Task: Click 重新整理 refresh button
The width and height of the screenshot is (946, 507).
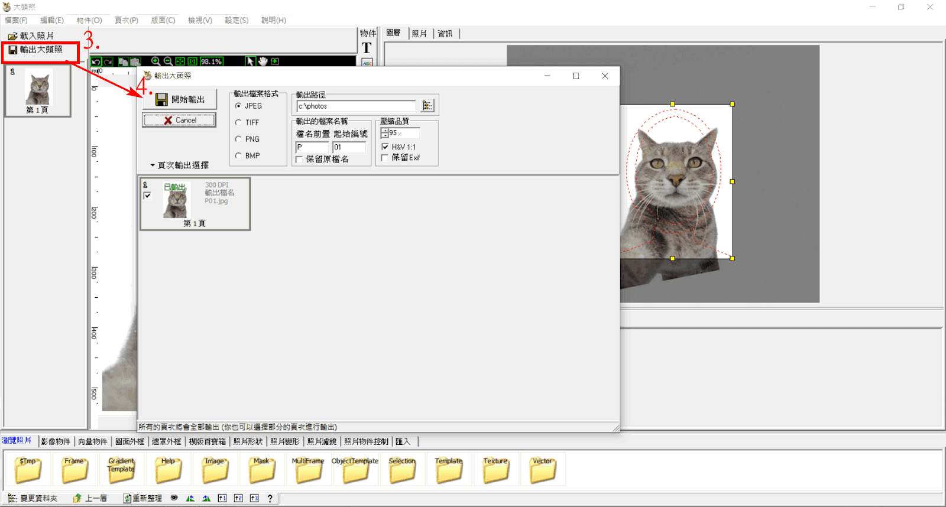Action: pos(142,498)
